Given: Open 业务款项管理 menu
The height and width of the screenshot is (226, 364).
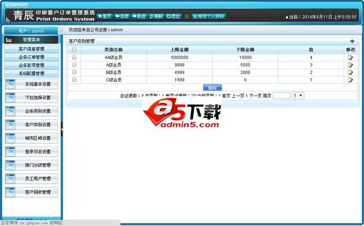Looking at the screenshot, I should [31, 65].
